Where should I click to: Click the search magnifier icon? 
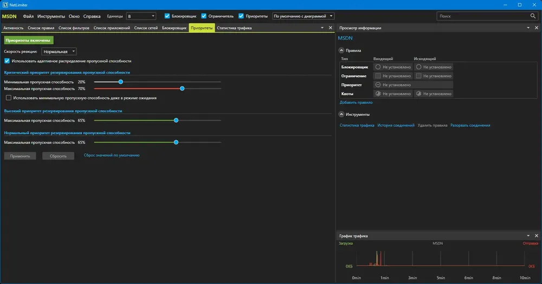533,16
